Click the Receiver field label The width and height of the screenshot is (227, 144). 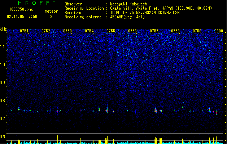point(73,13)
